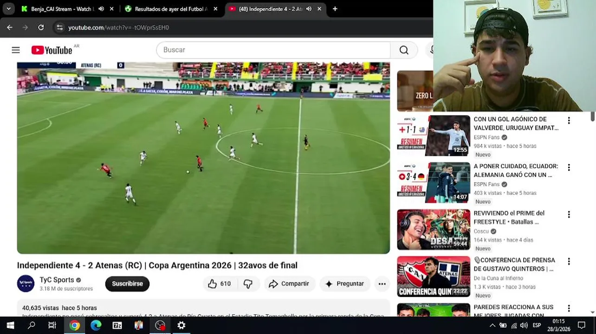Open the Wi-Fi network tray icon
This screenshot has width=596, height=334.
point(514,326)
